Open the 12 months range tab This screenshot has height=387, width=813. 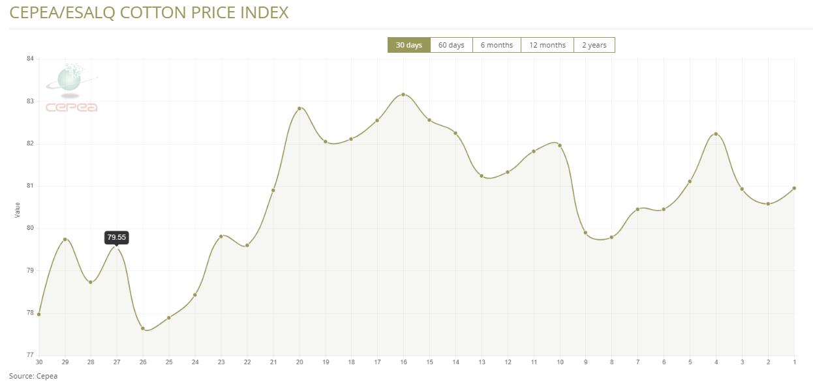click(547, 45)
